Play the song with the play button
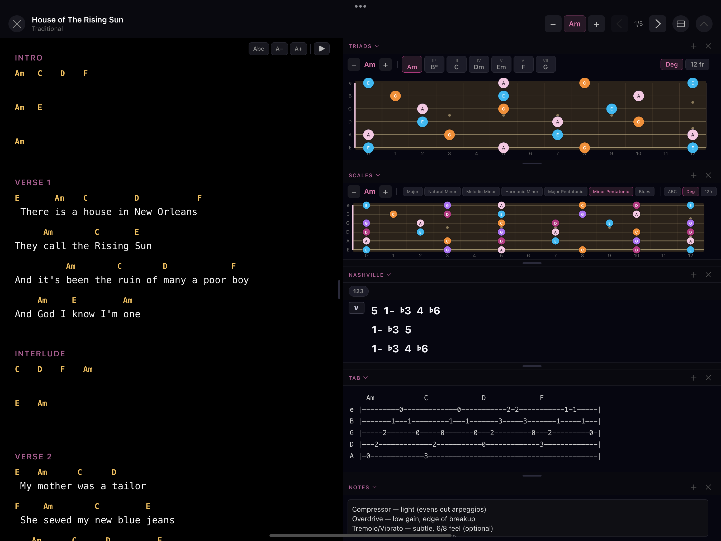The height and width of the screenshot is (541, 721). pos(322,49)
